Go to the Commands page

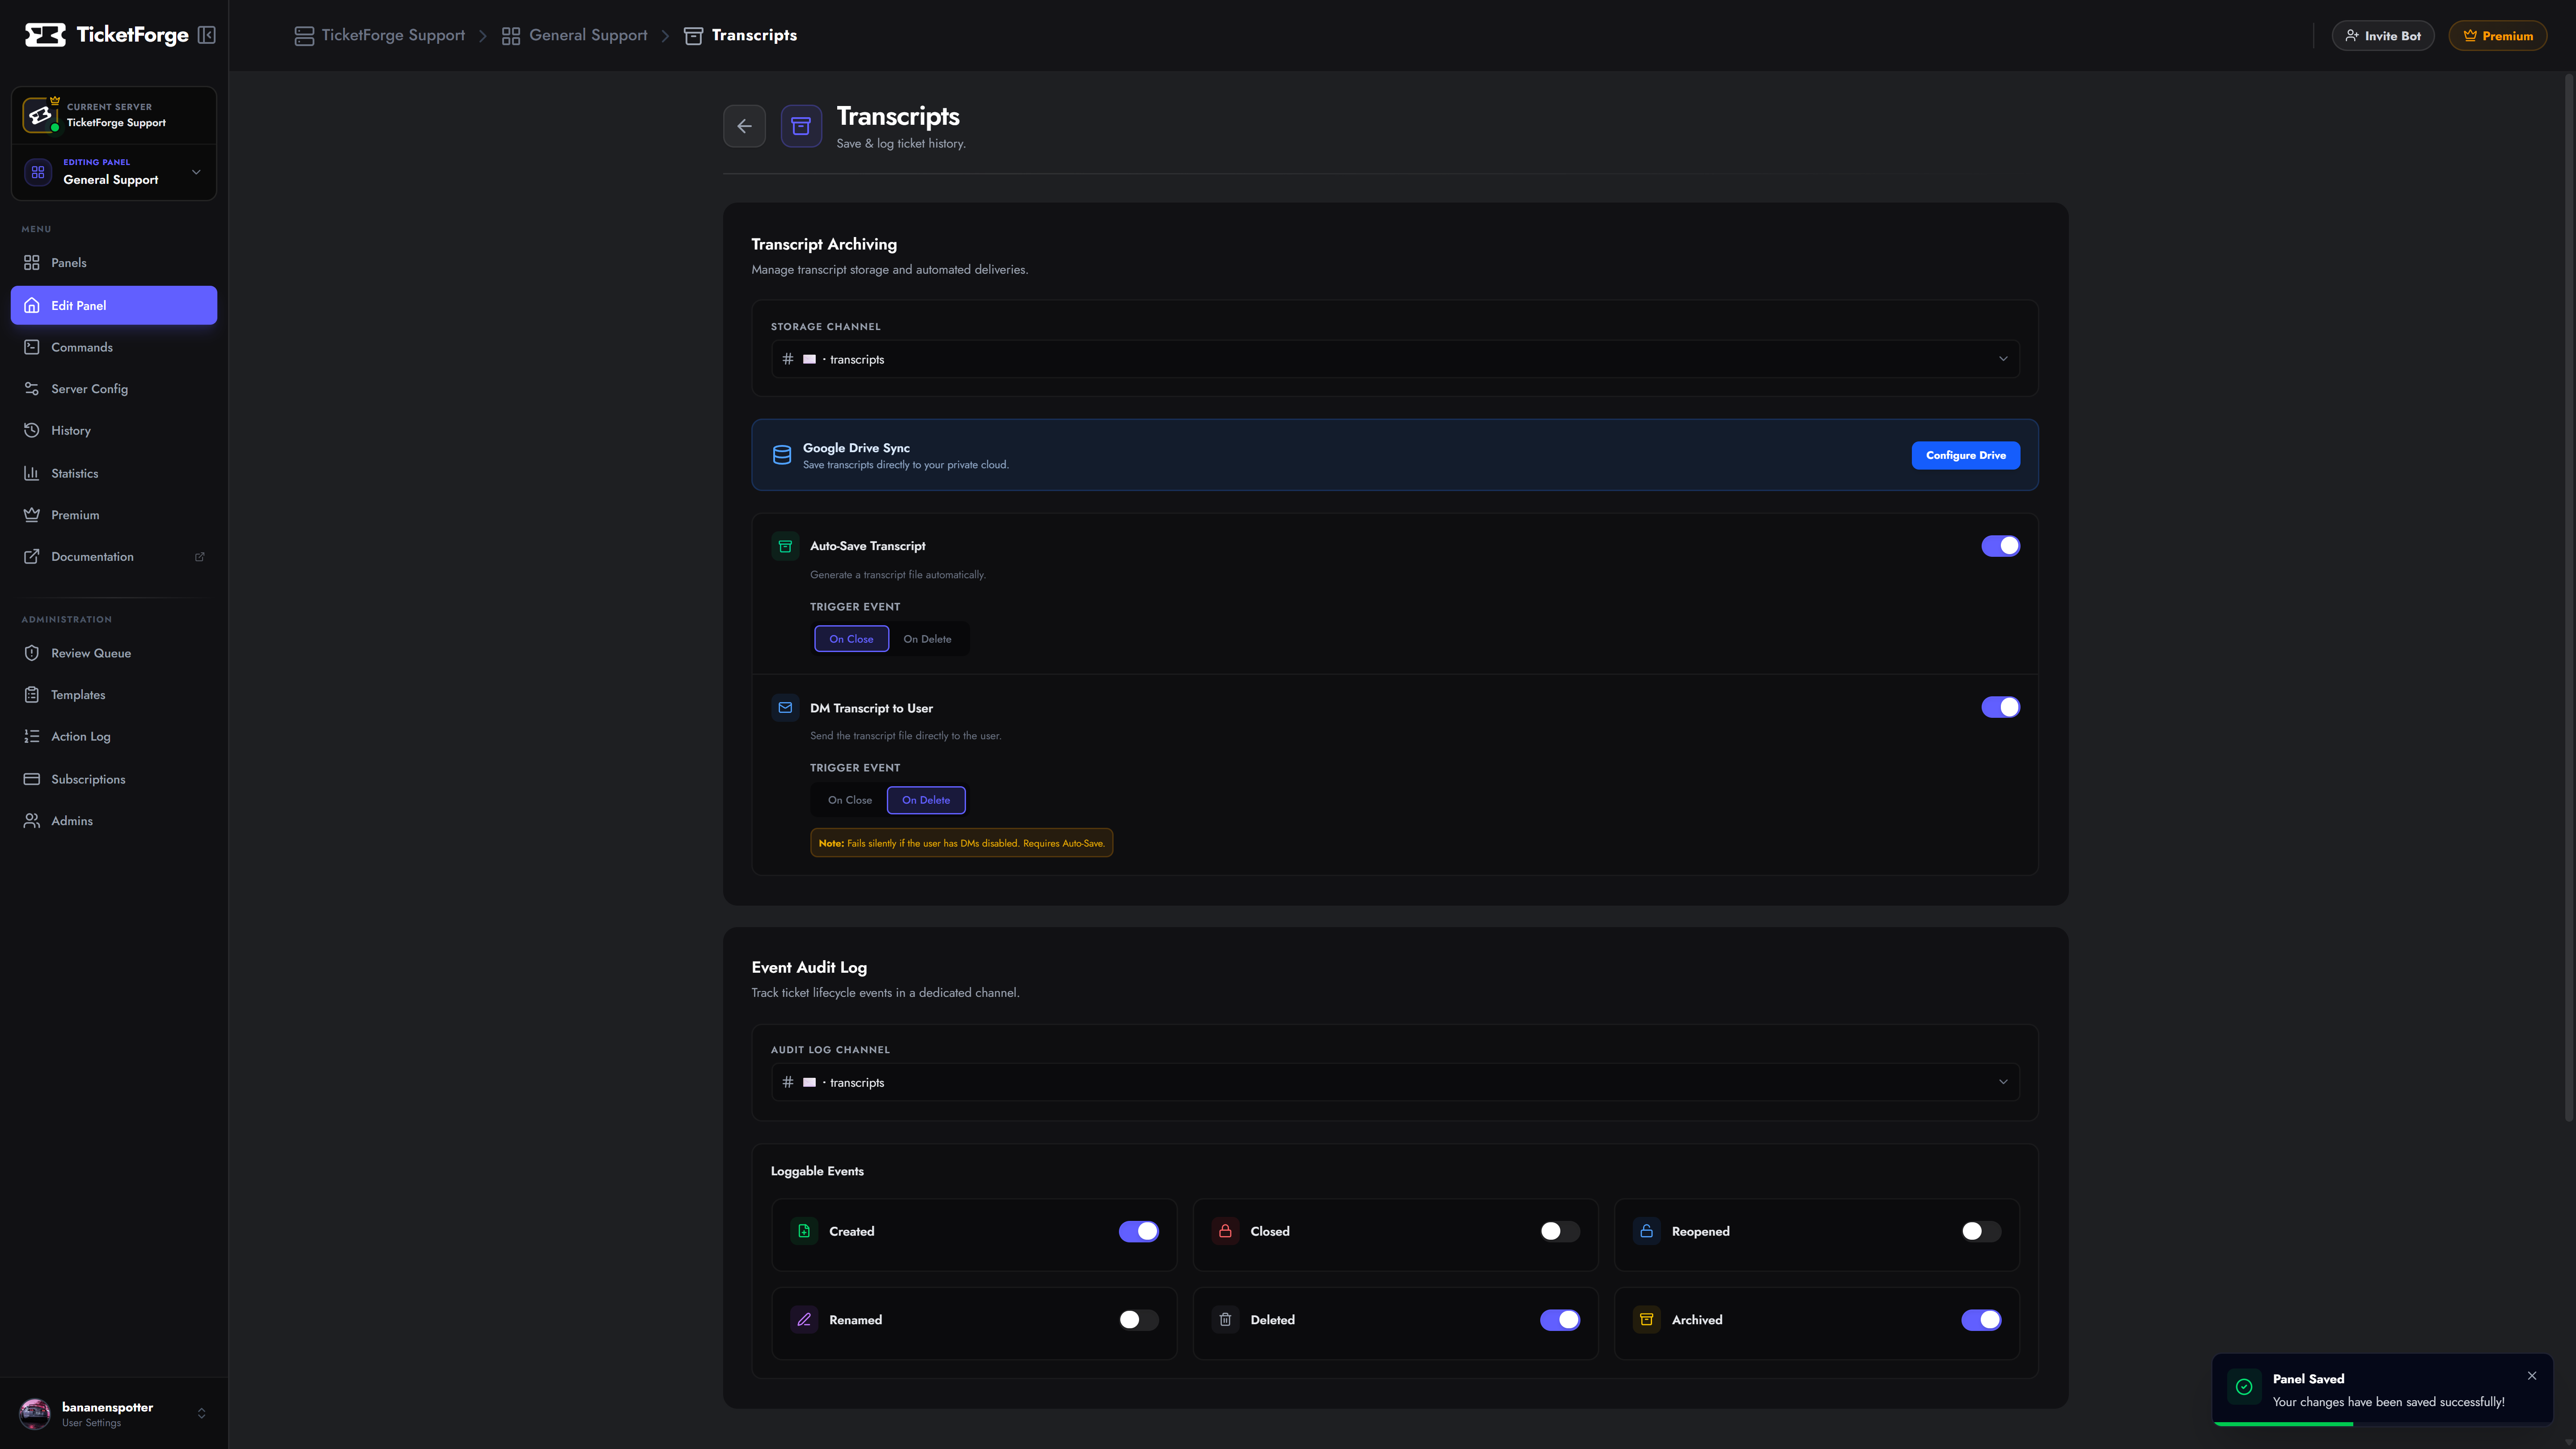114,347
